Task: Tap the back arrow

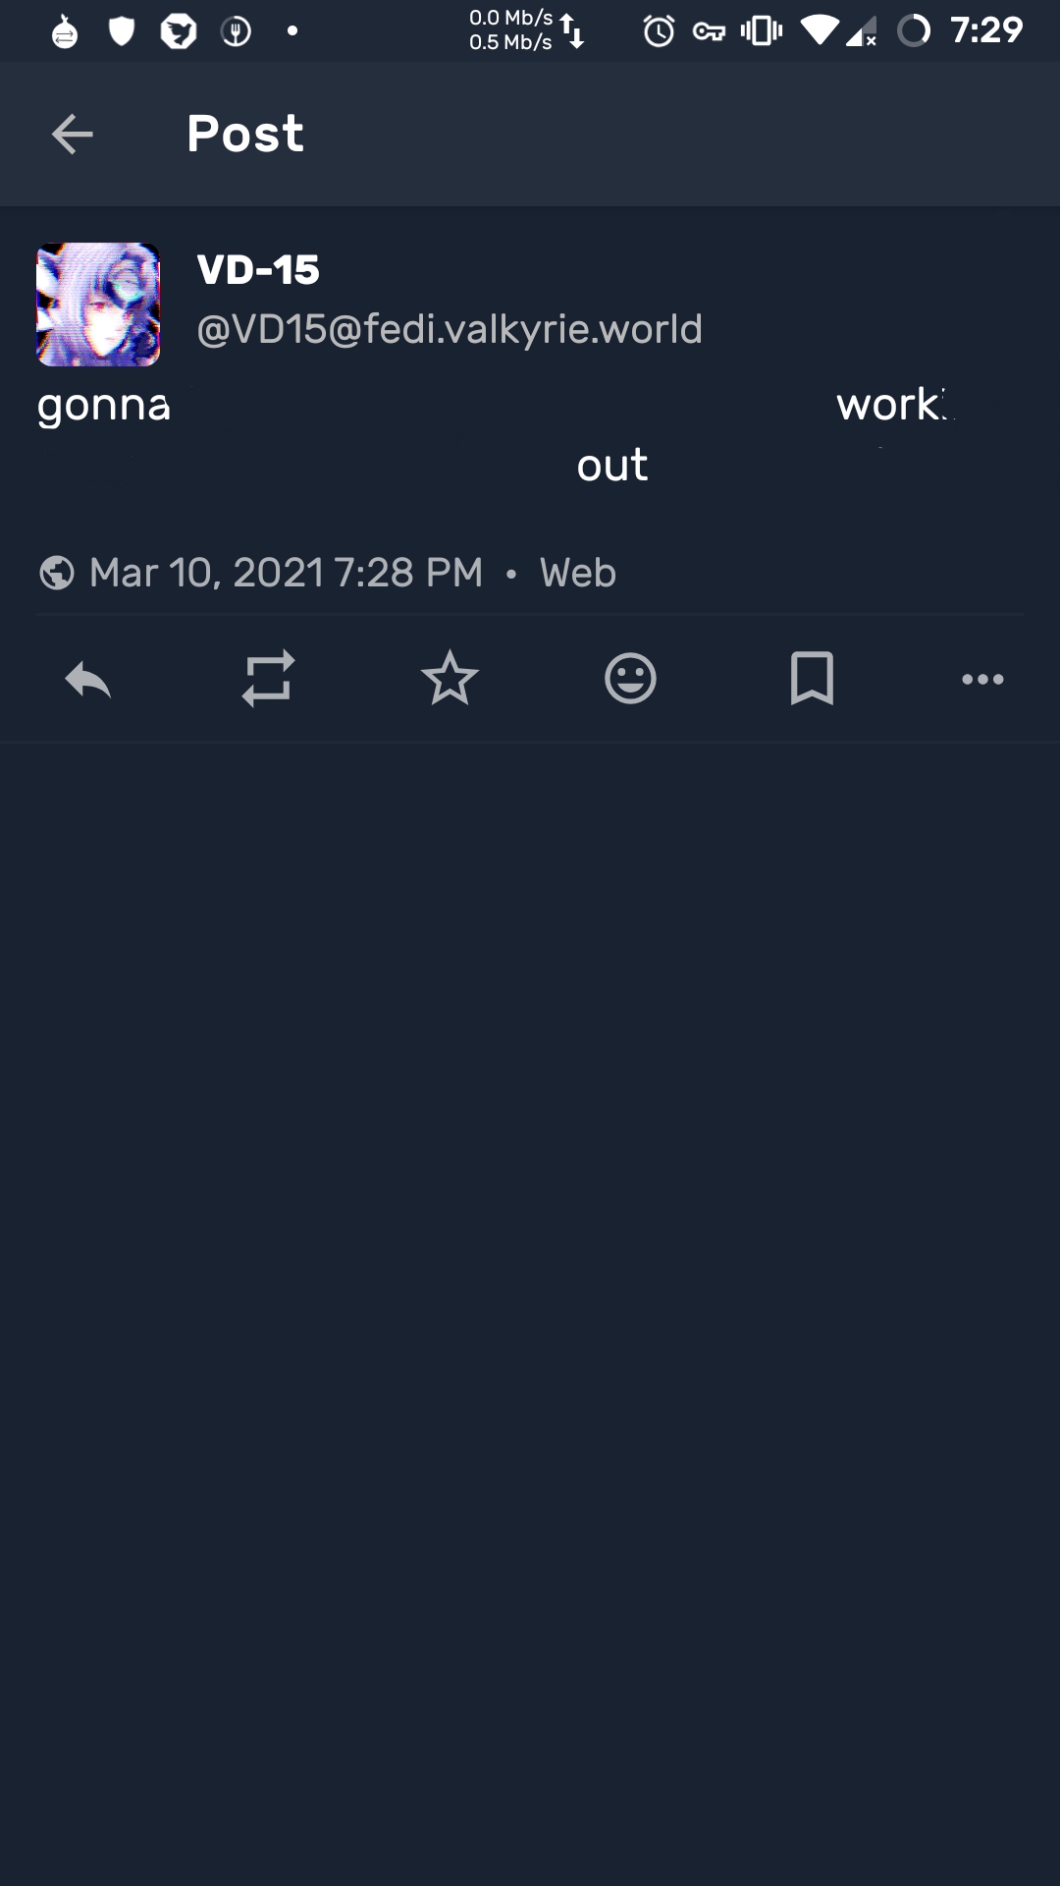Action: tap(72, 134)
